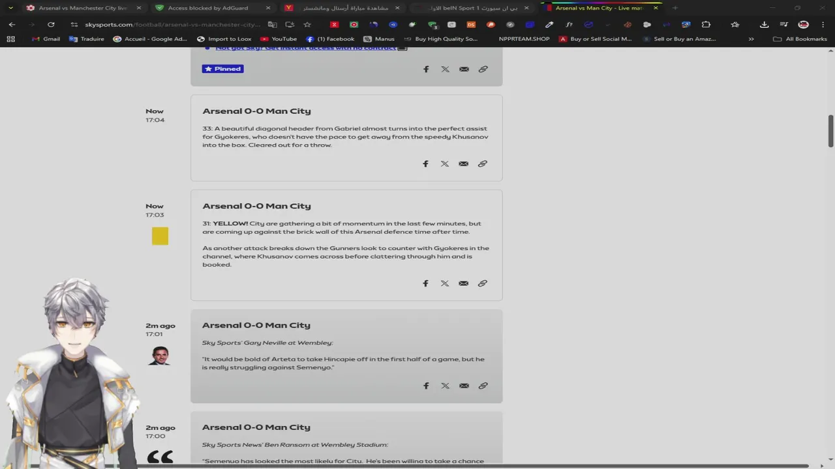Switch to the Arsenal vs Manchester City live tab

[83, 8]
